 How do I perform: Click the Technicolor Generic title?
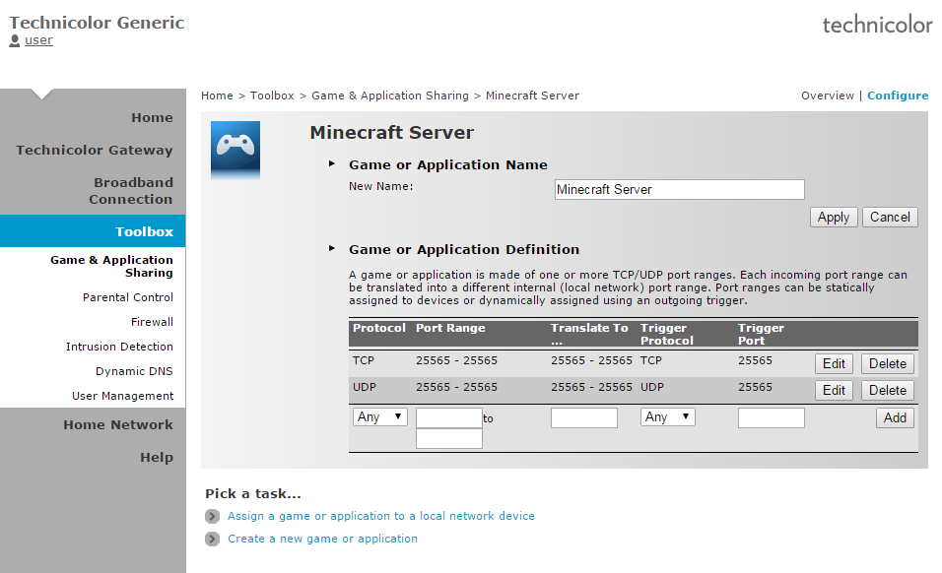point(97,23)
